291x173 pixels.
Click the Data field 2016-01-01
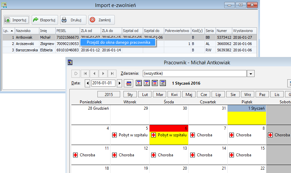103,83
